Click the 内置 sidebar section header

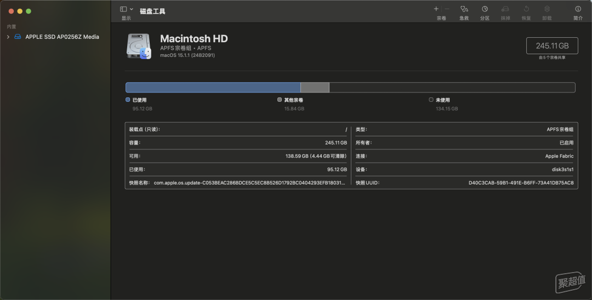click(12, 27)
